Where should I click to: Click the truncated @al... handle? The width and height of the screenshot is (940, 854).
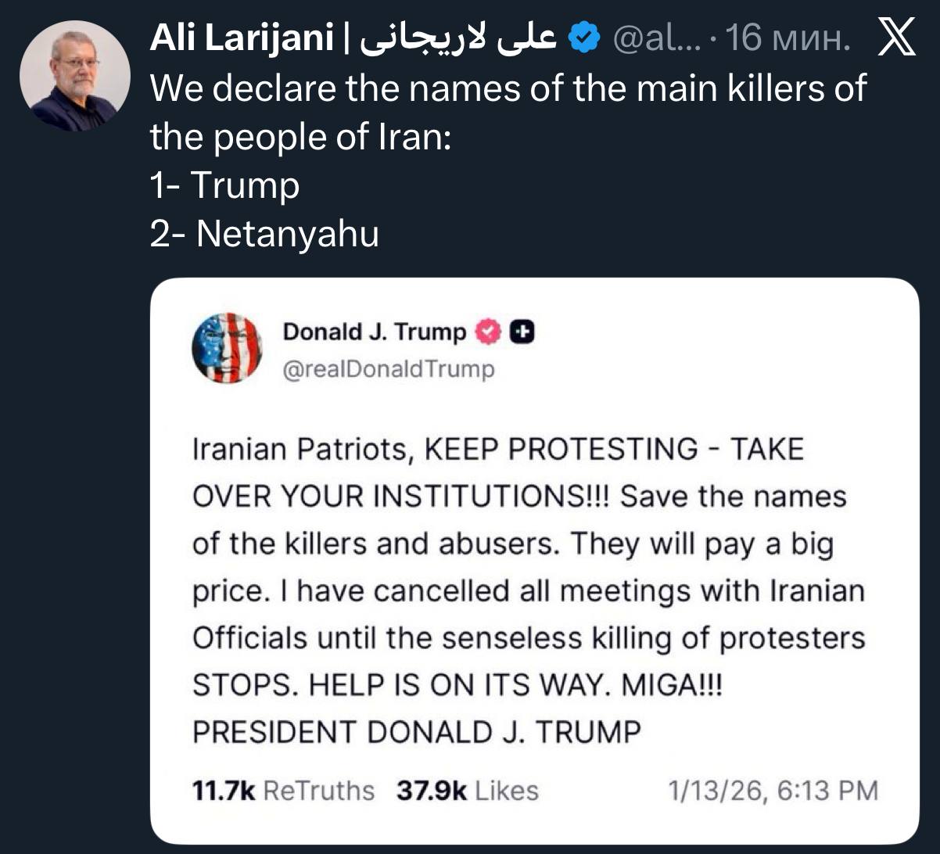click(650, 38)
